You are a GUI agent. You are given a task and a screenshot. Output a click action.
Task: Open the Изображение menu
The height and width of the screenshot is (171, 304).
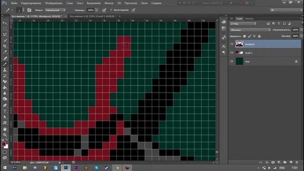click(54, 3)
